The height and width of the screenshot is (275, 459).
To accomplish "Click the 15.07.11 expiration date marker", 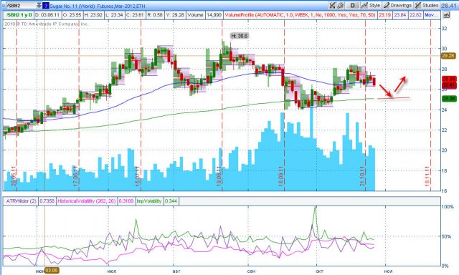I will coord(137,176).
